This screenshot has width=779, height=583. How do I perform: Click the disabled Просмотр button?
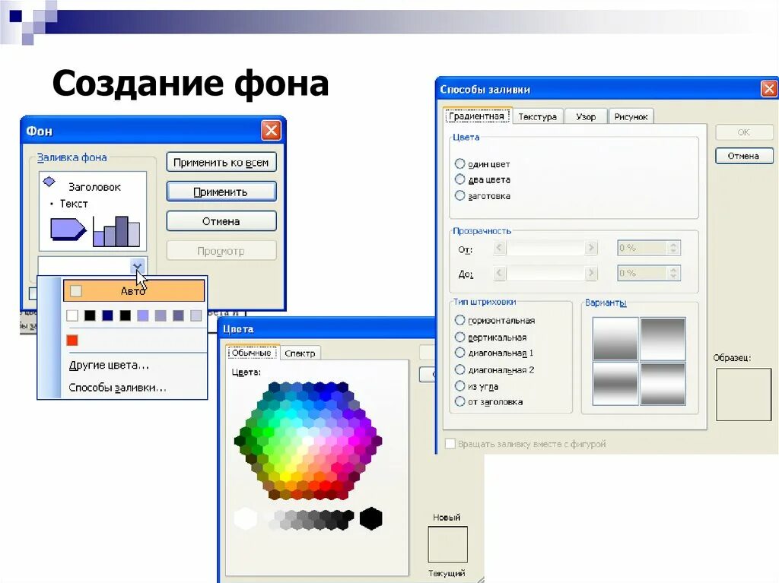click(221, 251)
